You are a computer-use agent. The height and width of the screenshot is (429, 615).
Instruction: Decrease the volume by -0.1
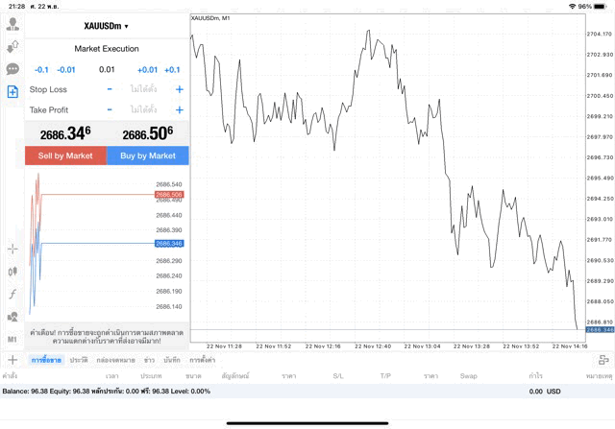click(41, 69)
